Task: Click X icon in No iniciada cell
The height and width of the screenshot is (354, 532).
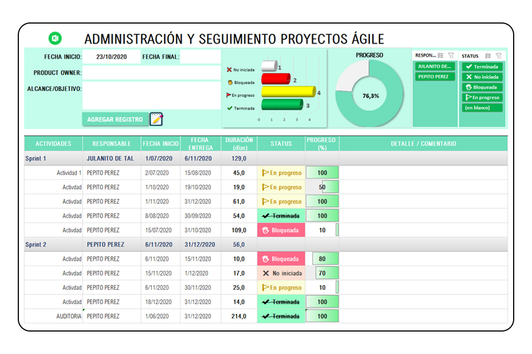Action: pyautogui.click(x=266, y=273)
